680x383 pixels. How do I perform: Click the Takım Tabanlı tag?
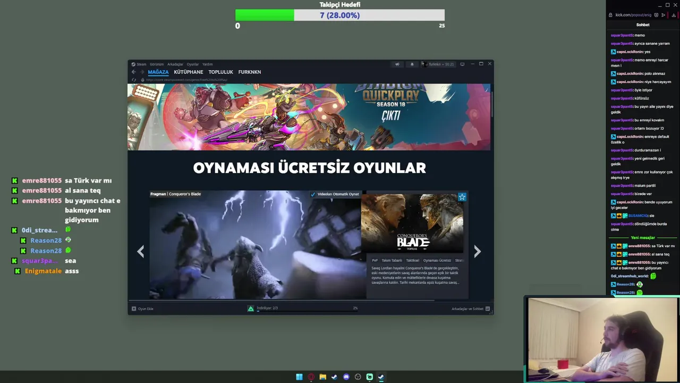392,261
